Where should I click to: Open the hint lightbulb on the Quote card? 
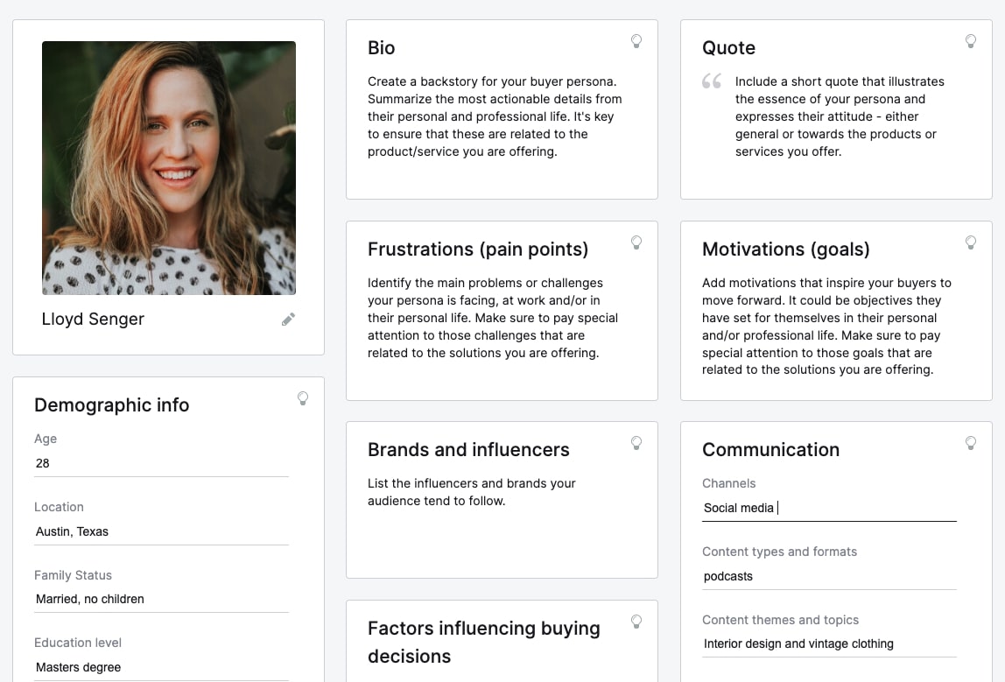pyautogui.click(x=971, y=40)
